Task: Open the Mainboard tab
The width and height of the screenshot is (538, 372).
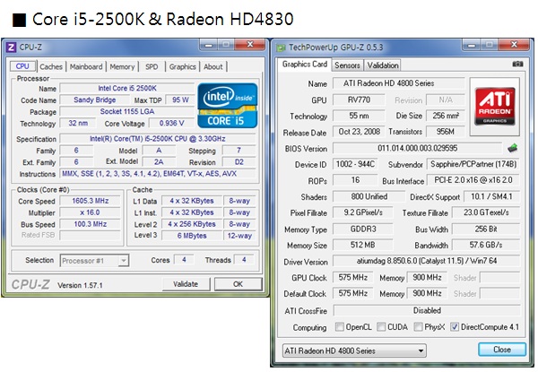Action: 86,66
